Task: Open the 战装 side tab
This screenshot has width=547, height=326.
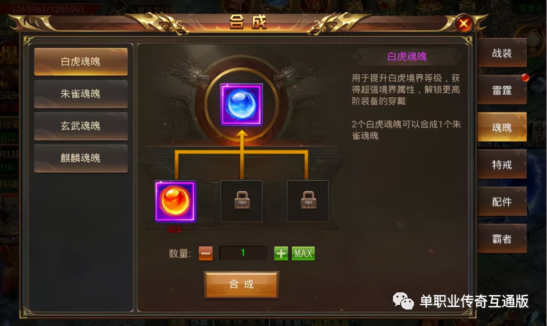Action: coord(502,53)
